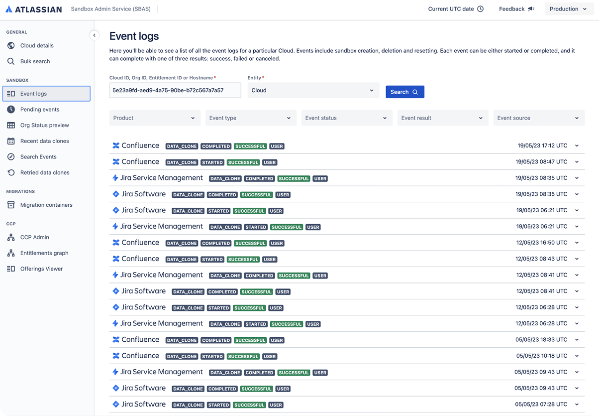
Task: Click the Cloud ID input field
Action: pos(175,90)
